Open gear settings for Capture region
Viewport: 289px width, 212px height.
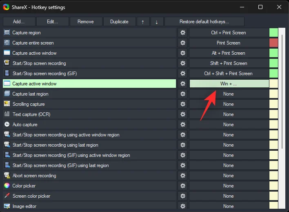[x=182, y=33]
